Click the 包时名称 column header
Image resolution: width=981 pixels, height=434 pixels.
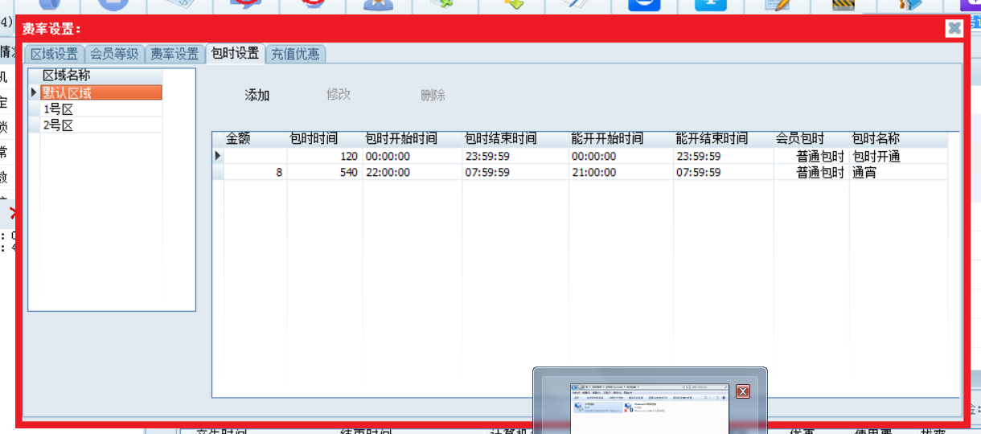tap(876, 138)
